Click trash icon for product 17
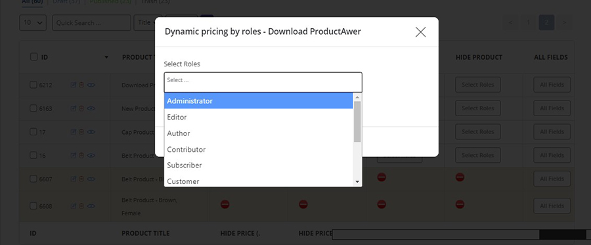The image size is (591, 245). pos(81,132)
